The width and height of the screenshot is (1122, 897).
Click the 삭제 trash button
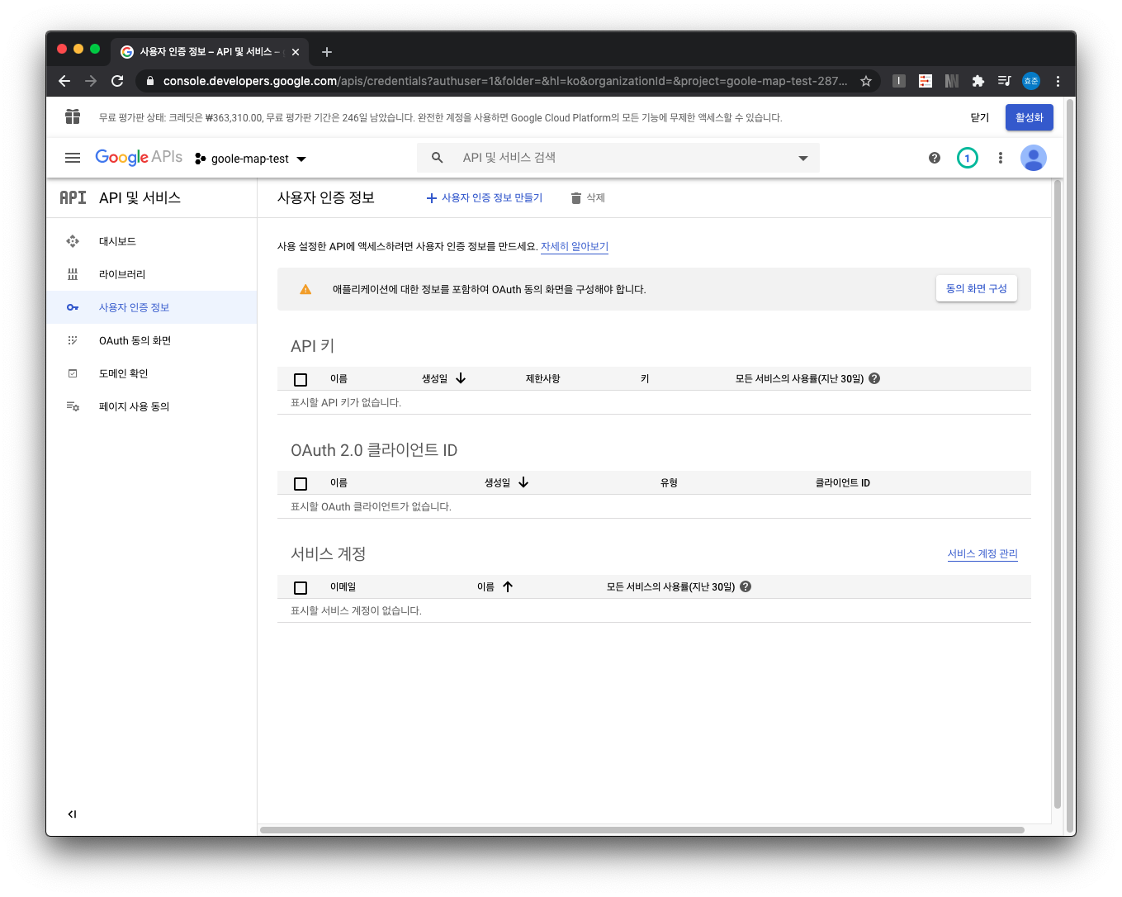tap(588, 198)
